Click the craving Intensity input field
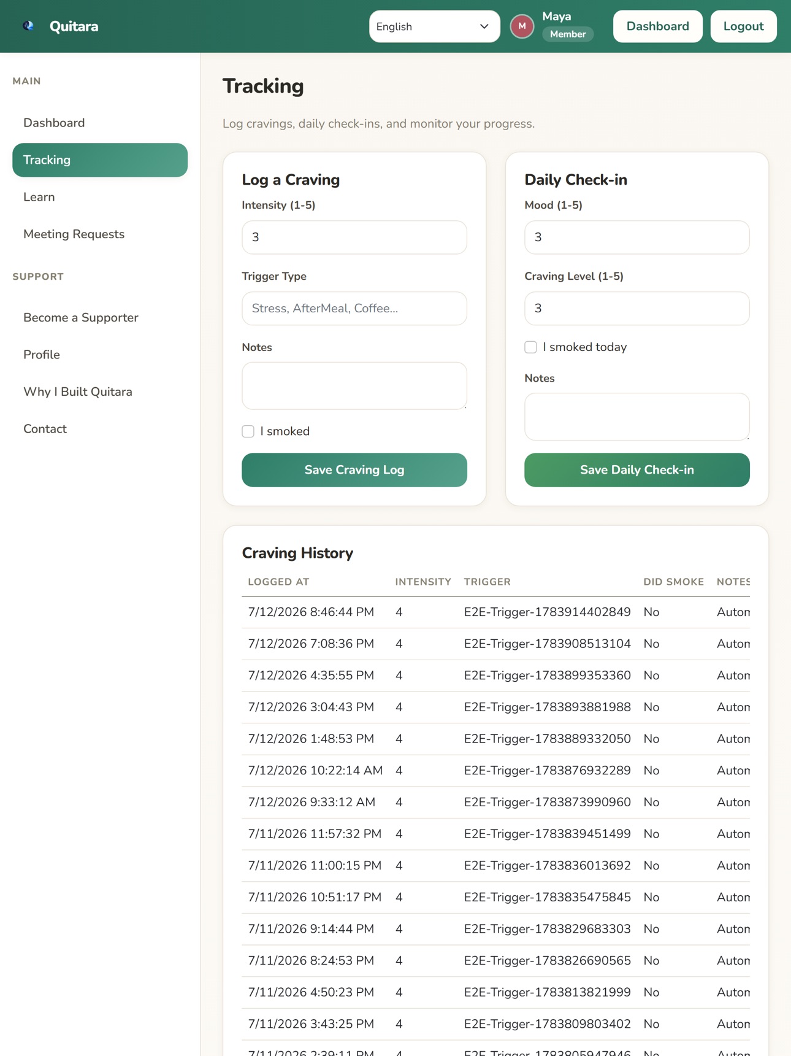791x1056 pixels. click(354, 237)
